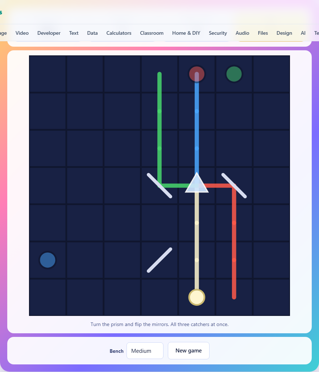The image size is (319, 372).
Task: Click the Bench label
Action: (x=116, y=351)
